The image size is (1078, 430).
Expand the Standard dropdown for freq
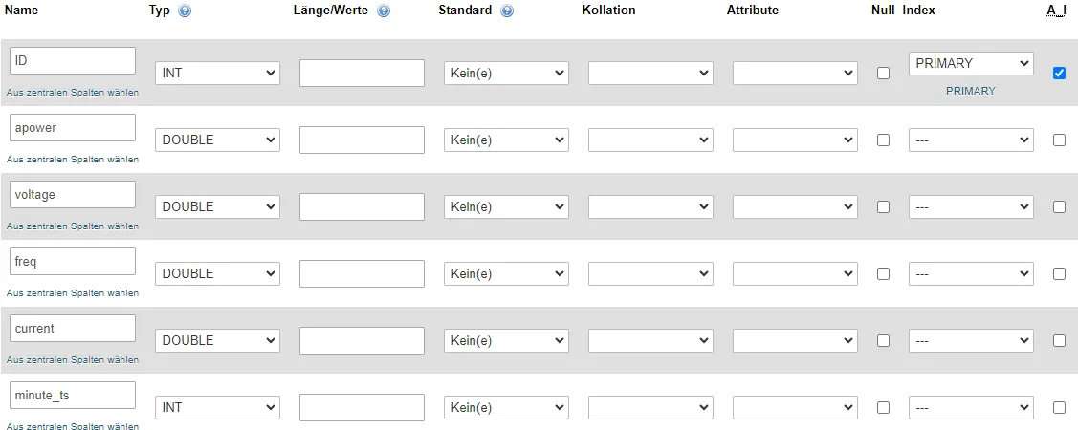506,273
